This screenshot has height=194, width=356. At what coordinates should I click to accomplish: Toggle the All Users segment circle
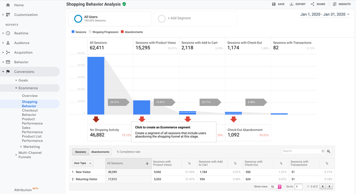pos(77,19)
